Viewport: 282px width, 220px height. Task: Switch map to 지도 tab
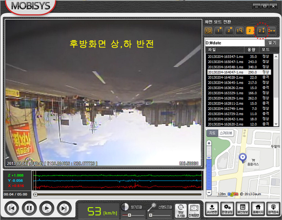tap(212, 133)
